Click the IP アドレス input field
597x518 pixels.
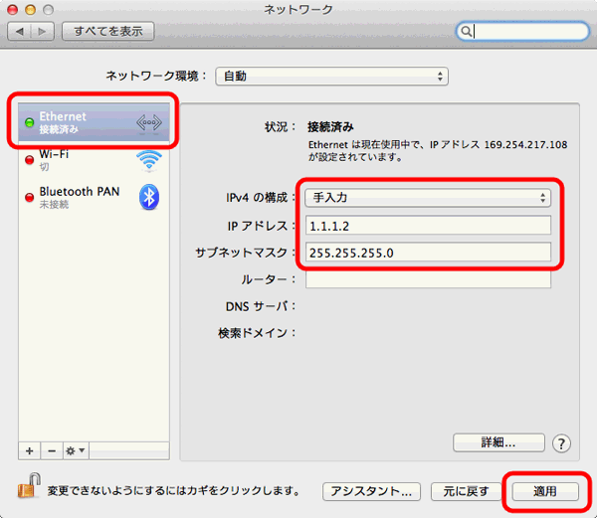click(428, 225)
